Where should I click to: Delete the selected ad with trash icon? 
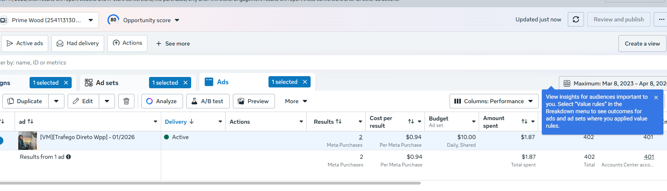[x=126, y=101]
